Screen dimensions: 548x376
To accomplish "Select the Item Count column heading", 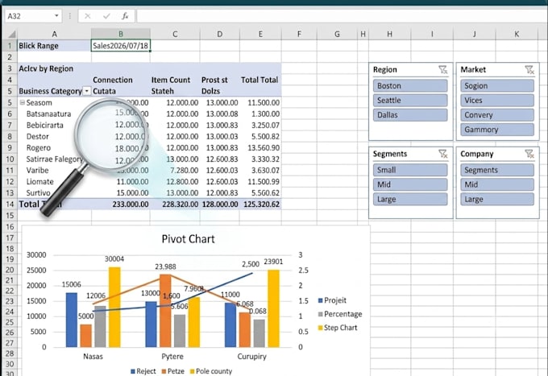I will (171, 80).
